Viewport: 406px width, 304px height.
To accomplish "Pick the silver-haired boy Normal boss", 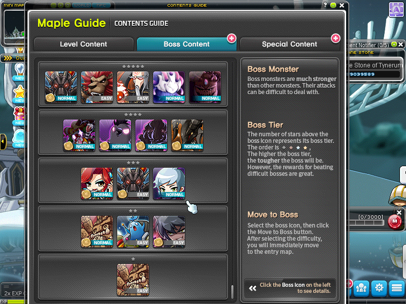I will (169, 183).
